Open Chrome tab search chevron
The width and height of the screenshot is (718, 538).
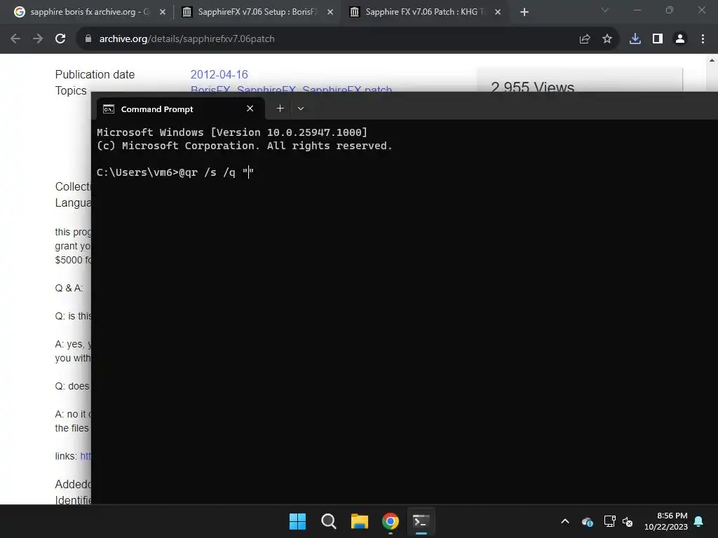pos(605,10)
